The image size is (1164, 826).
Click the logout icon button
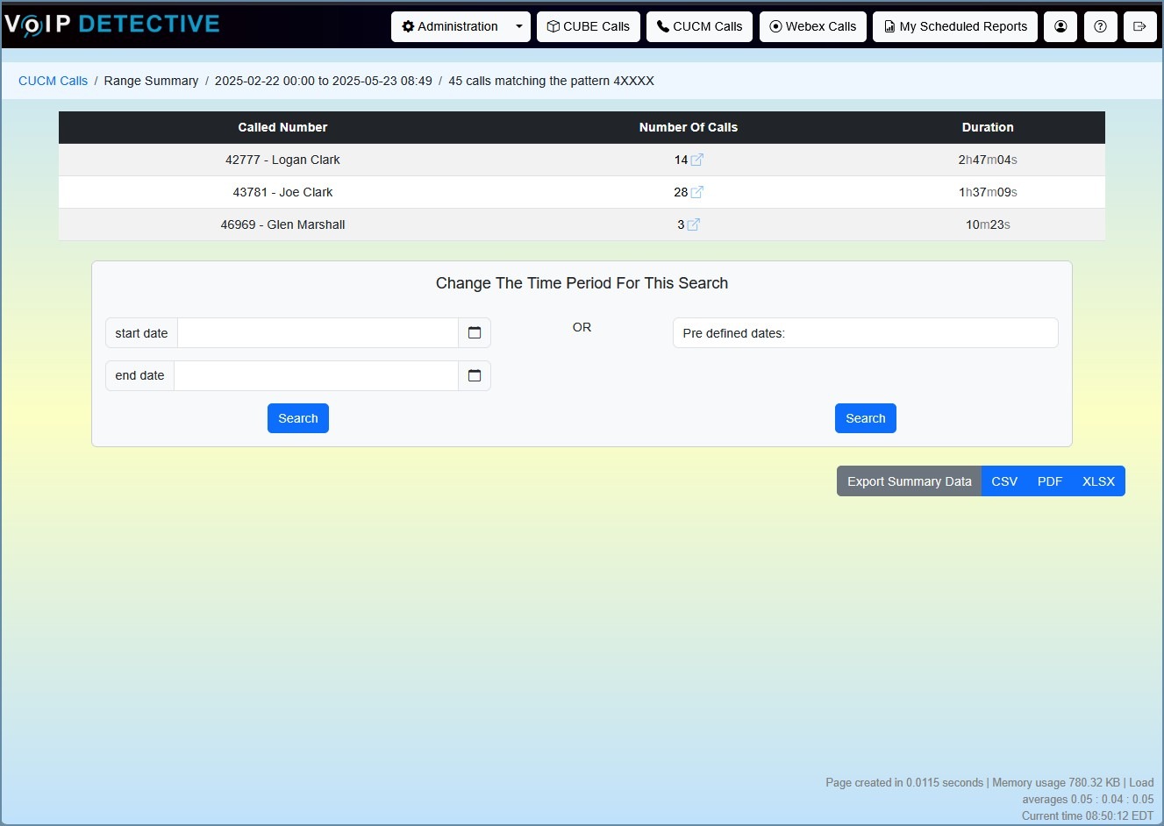point(1139,26)
